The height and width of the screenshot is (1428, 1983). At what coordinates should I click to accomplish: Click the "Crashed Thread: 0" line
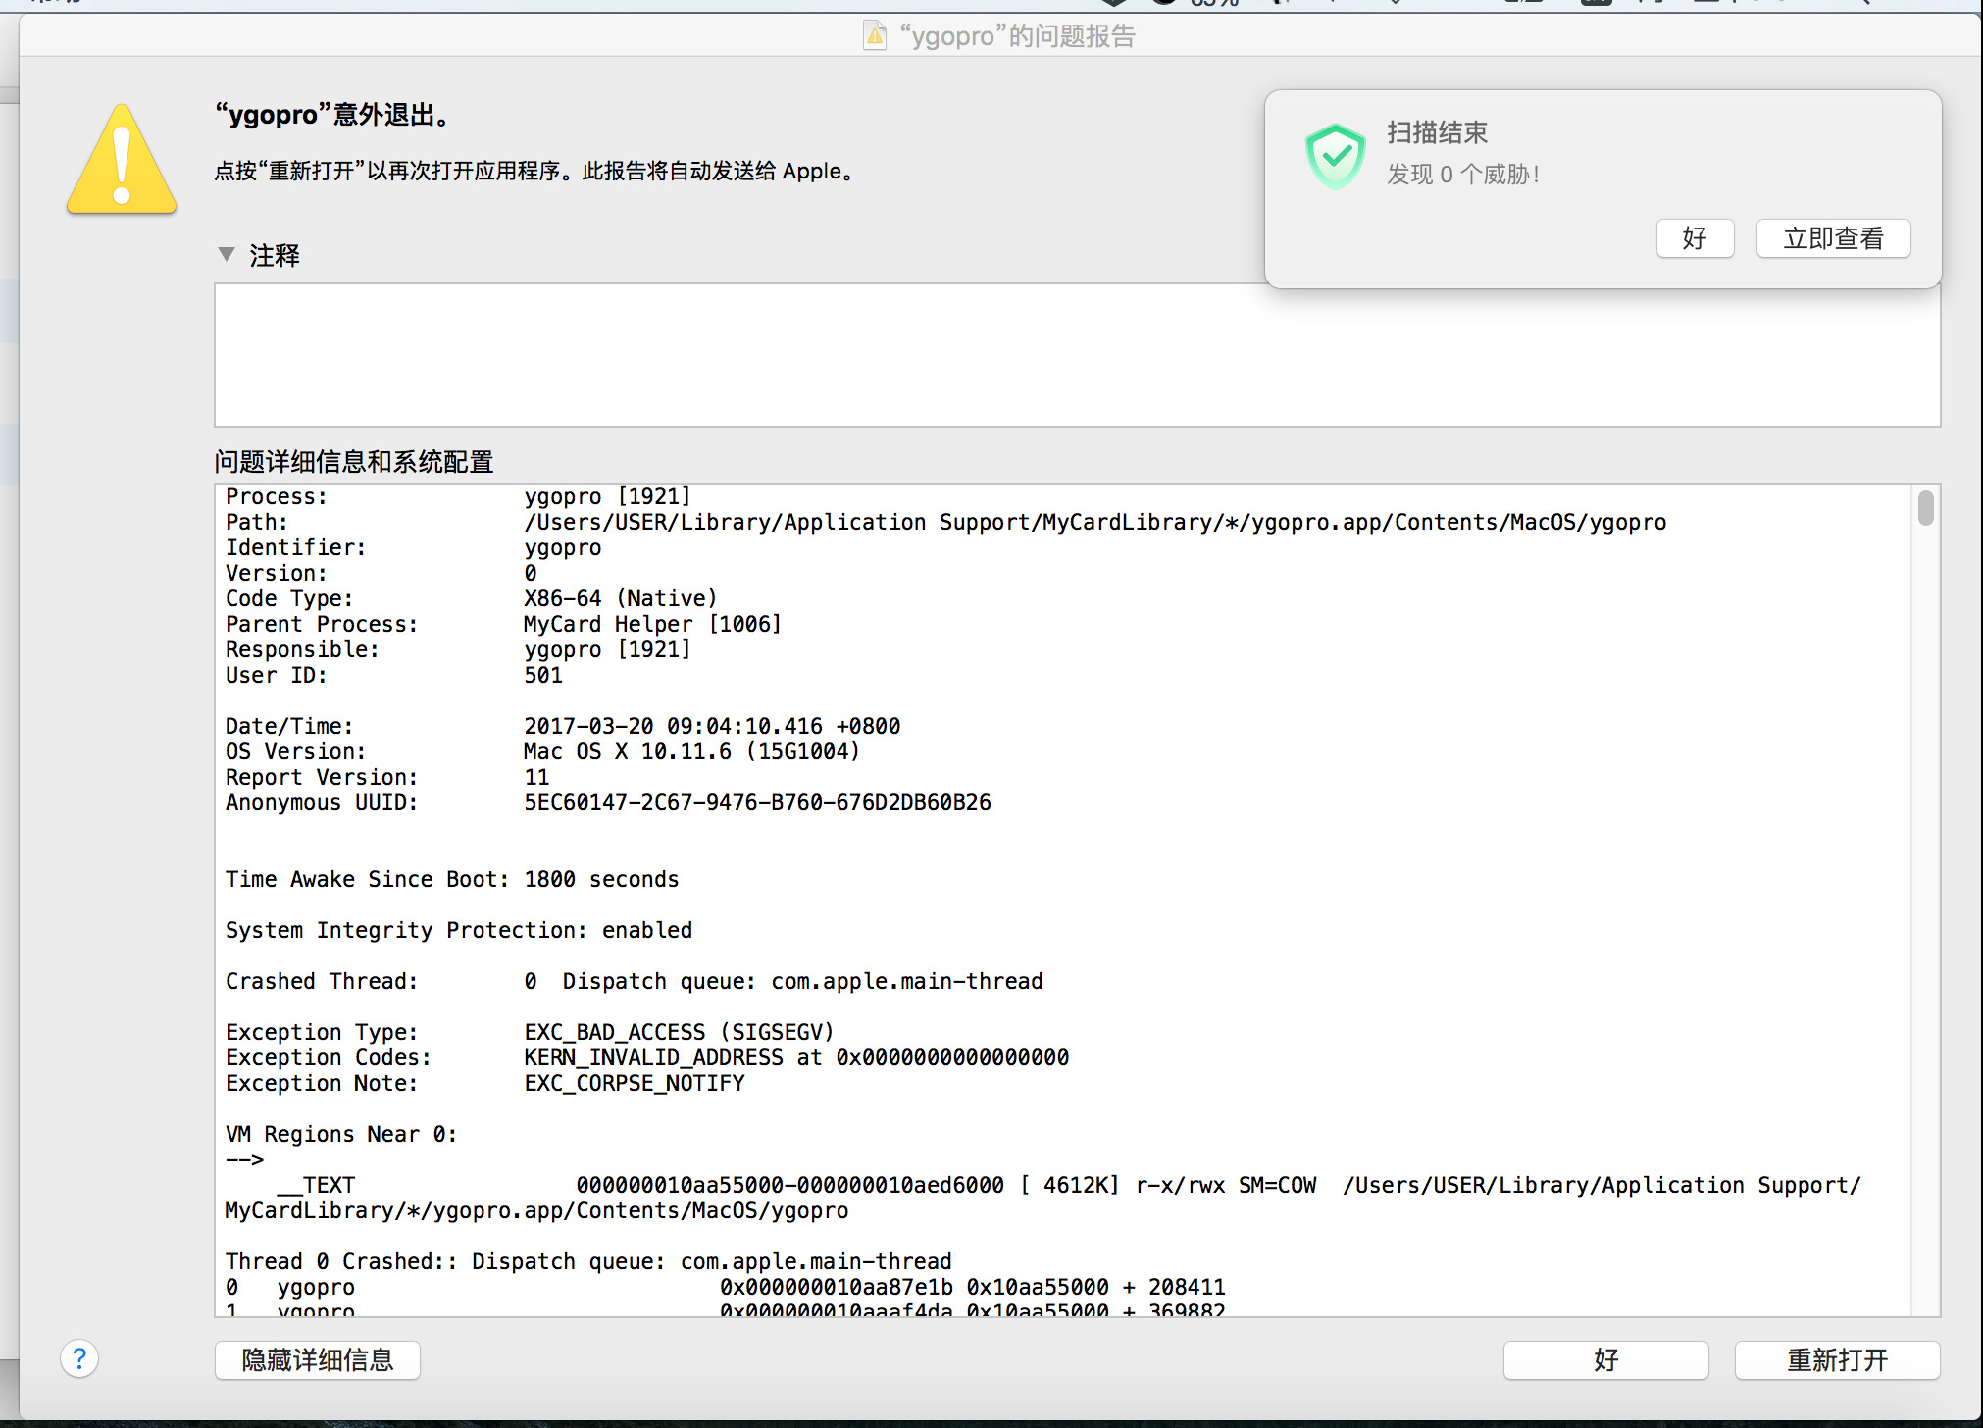[x=634, y=982]
